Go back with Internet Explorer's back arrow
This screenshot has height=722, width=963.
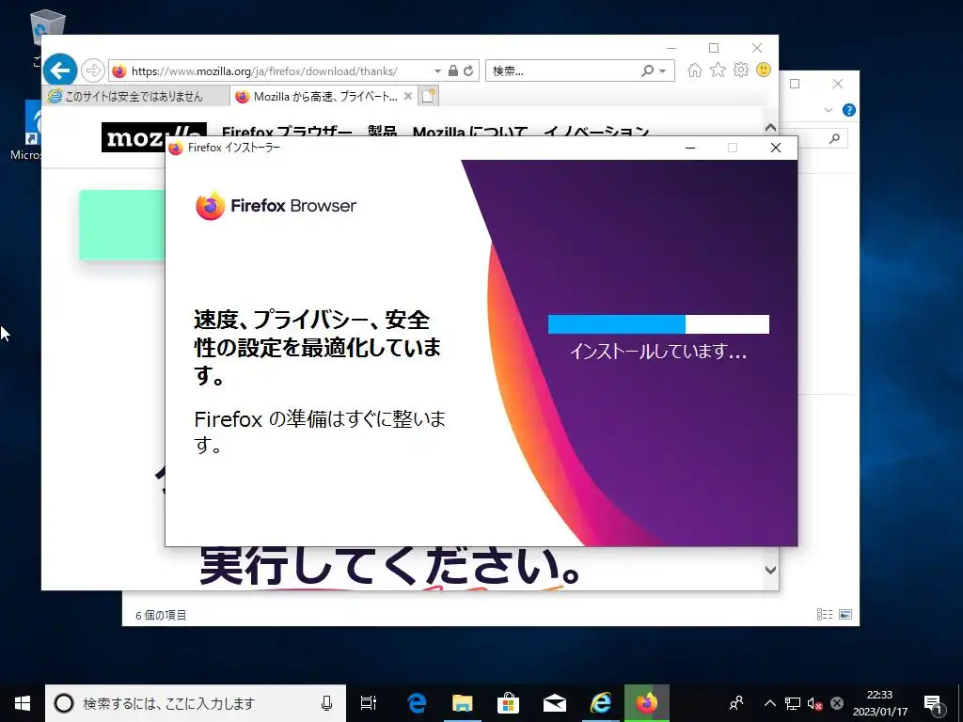(x=59, y=71)
